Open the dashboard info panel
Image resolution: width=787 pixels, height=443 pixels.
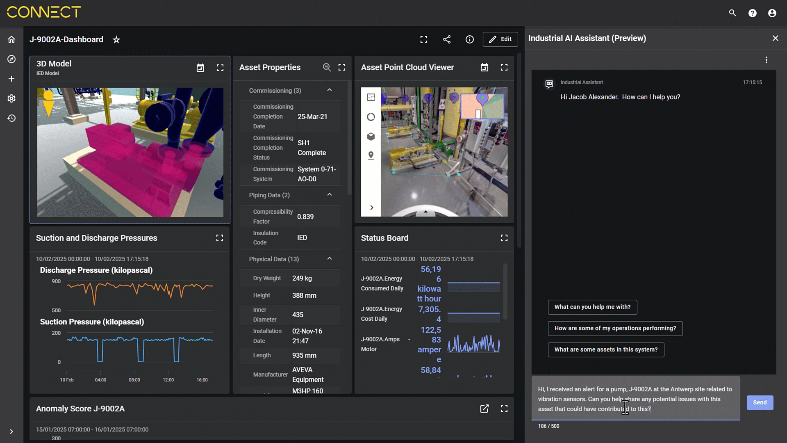click(470, 39)
